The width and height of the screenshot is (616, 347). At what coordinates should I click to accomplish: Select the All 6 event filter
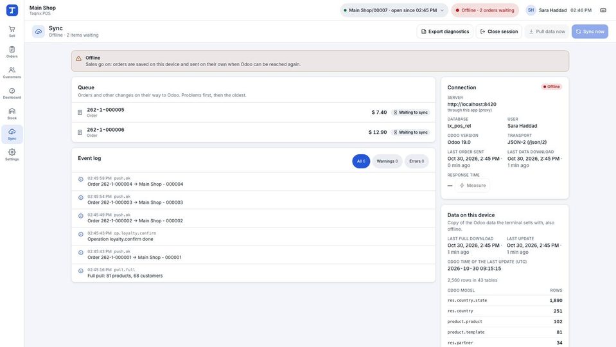point(361,161)
